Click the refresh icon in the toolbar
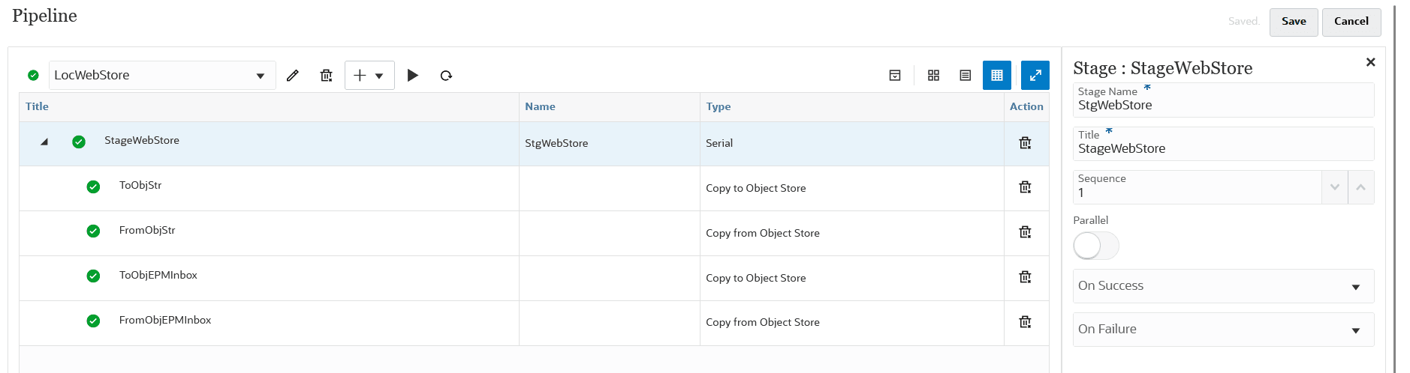Image resolution: width=1410 pixels, height=373 pixels. (x=446, y=76)
